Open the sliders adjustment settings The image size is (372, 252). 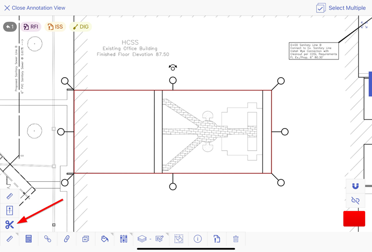tap(124, 239)
